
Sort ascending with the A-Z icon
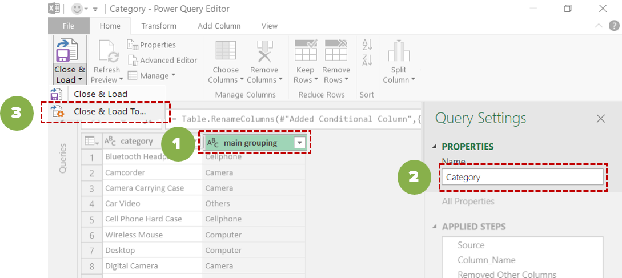click(x=367, y=45)
